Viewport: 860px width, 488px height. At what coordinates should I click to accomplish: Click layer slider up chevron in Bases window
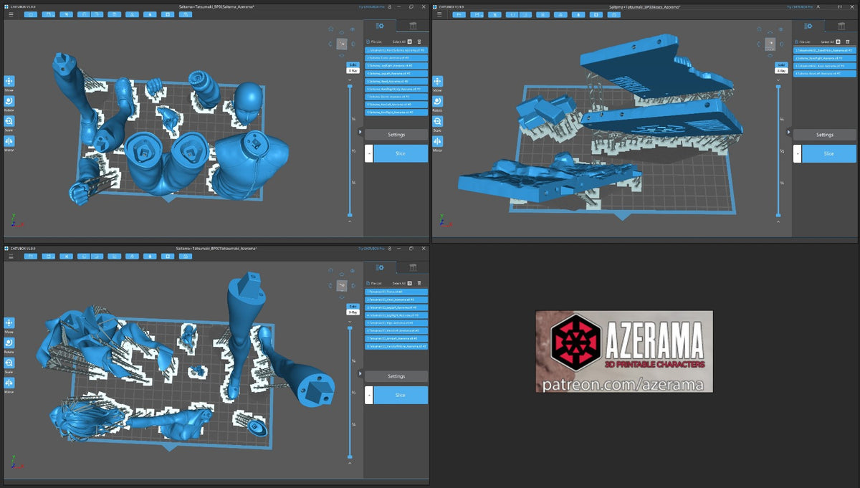pos(779,222)
